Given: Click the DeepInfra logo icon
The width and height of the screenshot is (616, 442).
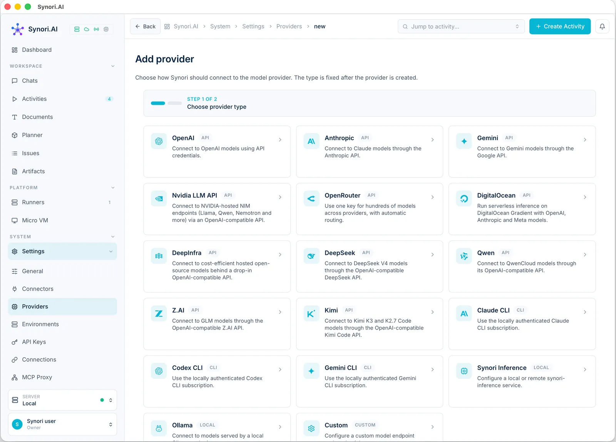Looking at the screenshot, I should point(159,256).
